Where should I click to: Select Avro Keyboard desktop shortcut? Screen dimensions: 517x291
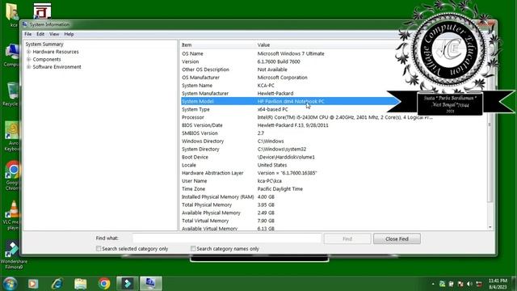pos(12,137)
